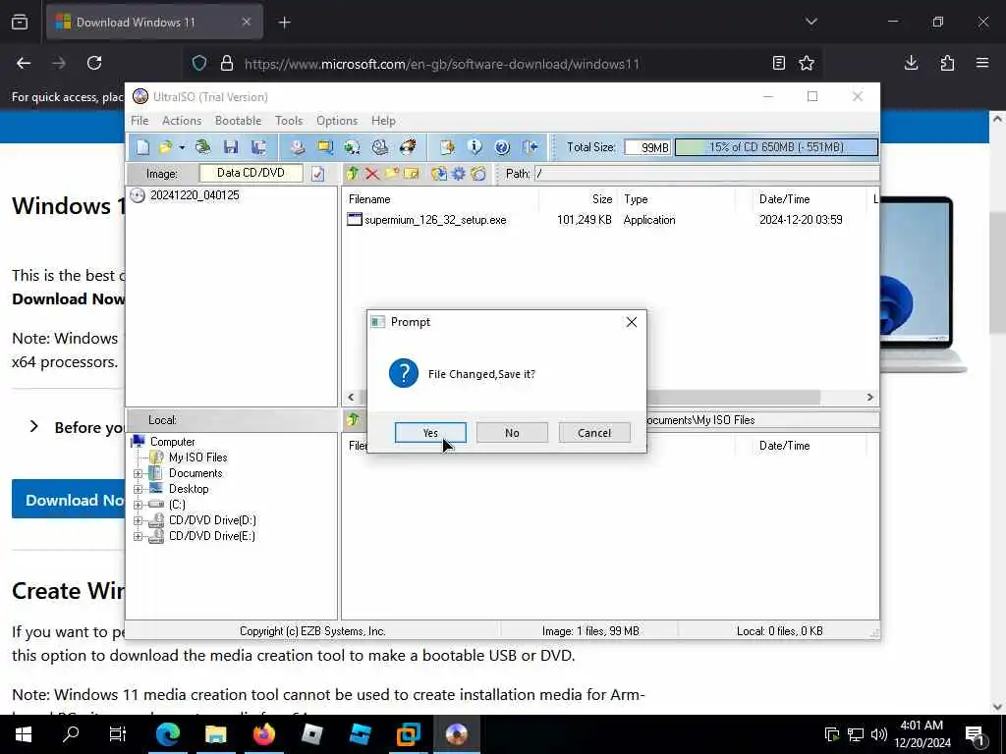Click the Exit door toolbar icon

click(x=531, y=147)
